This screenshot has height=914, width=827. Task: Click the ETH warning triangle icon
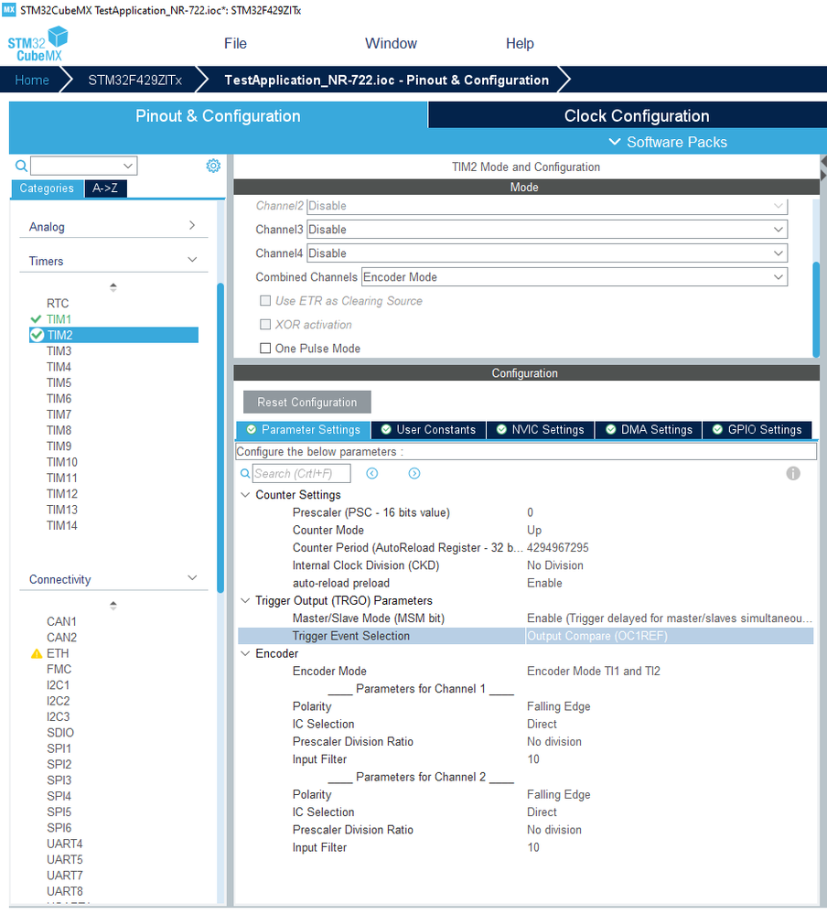tap(37, 653)
